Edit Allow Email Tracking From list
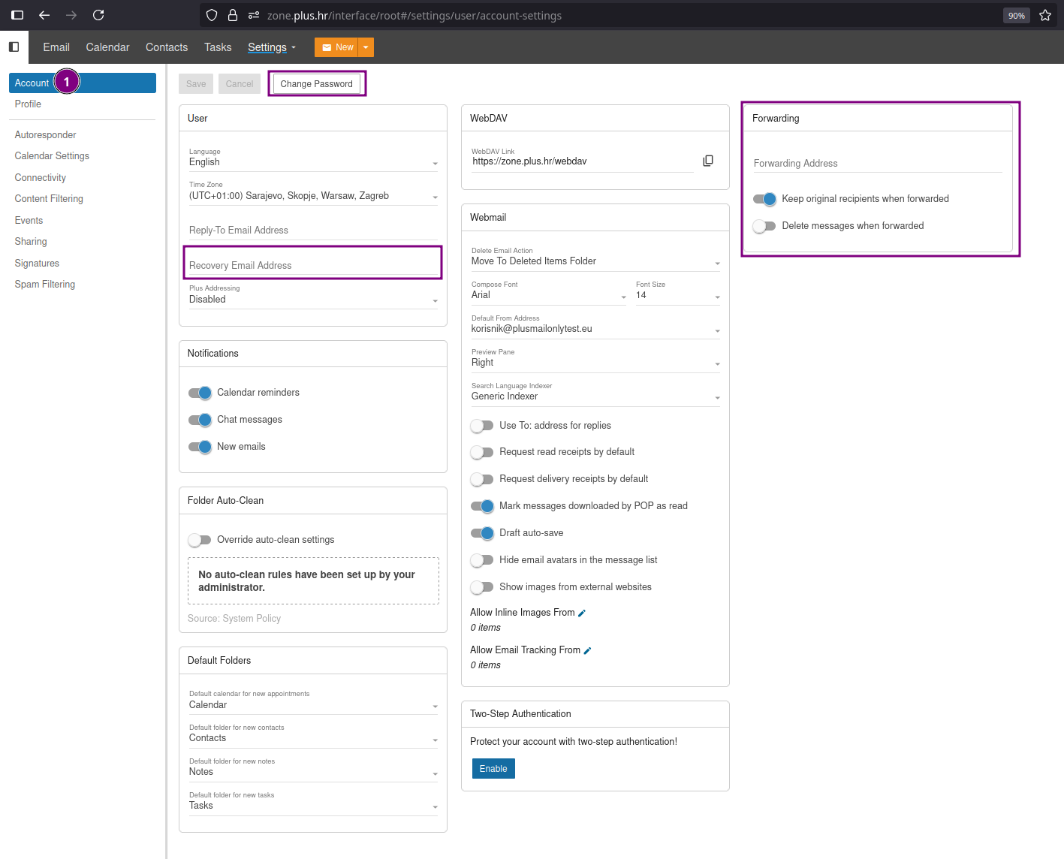 pos(587,651)
